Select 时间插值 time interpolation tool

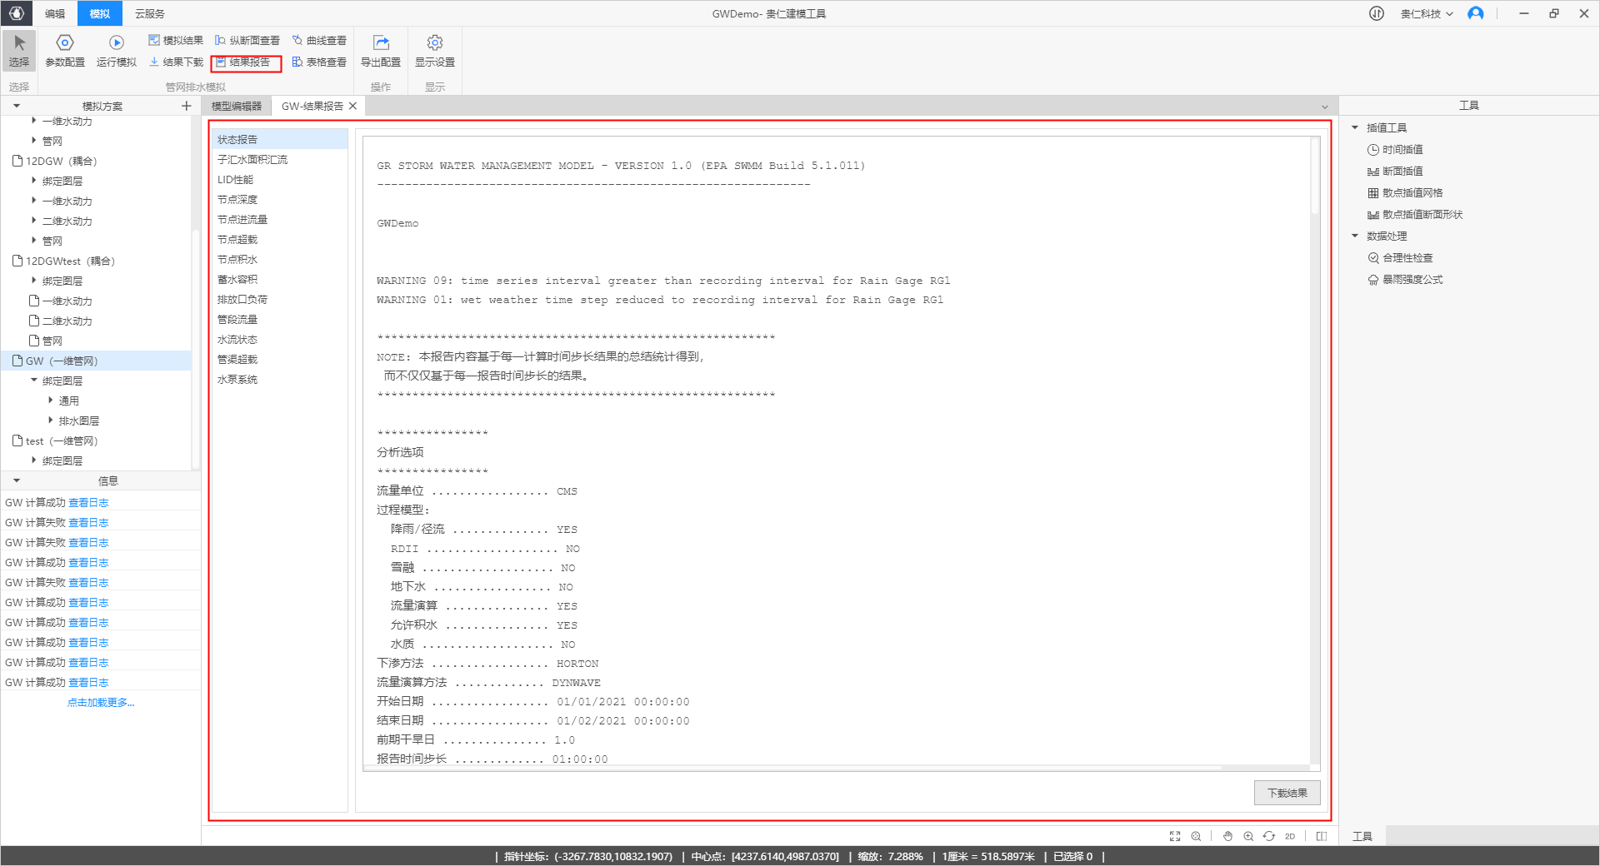pyautogui.click(x=1402, y=149)
